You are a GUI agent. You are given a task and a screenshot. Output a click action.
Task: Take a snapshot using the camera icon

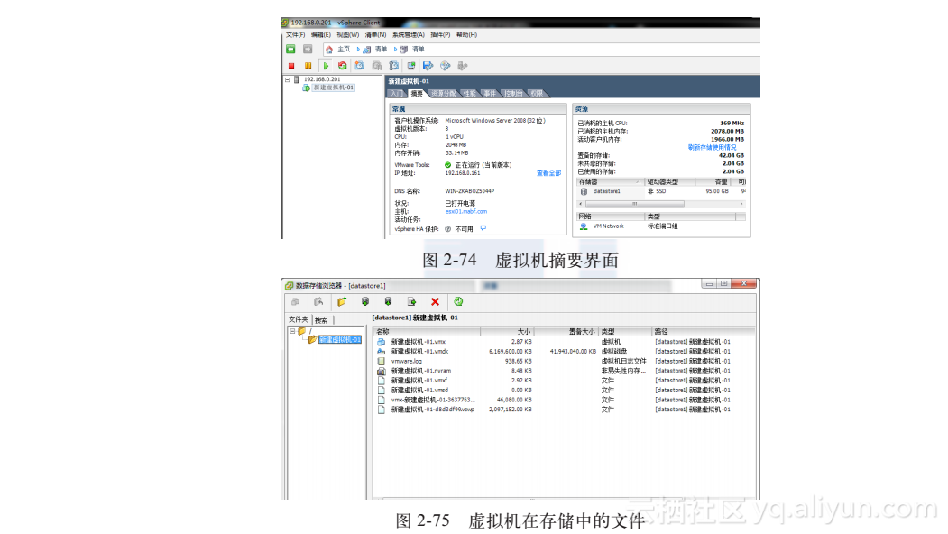pyautogui.click(x=359, y=65)
